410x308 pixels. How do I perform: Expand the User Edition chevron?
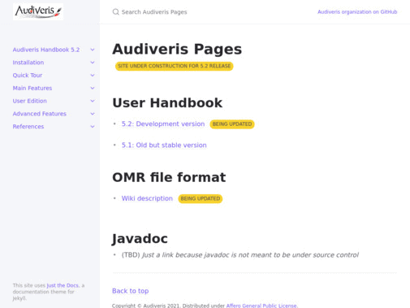[x=93, y=101]
